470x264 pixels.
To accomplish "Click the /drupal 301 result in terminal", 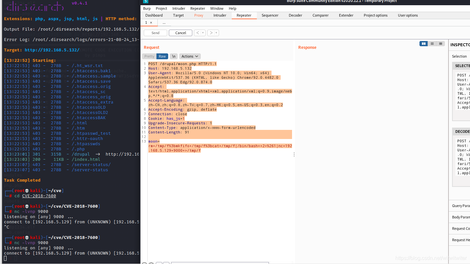I will click(81, 154).
